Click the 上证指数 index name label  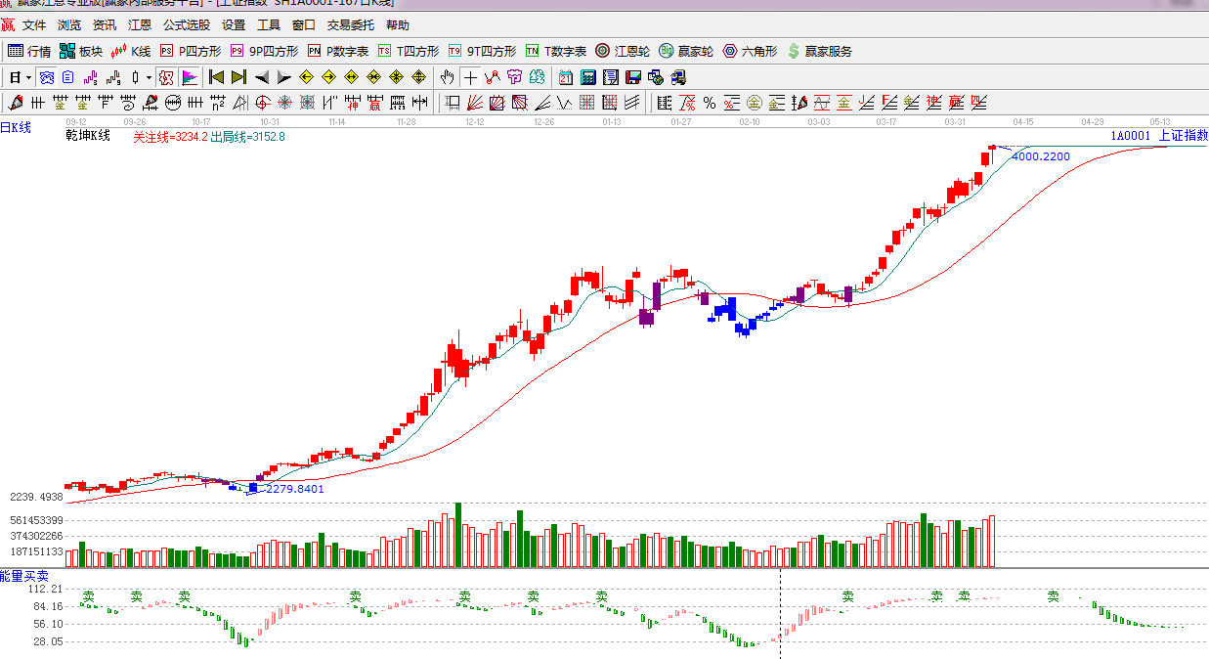click(x=1183, y=136)
